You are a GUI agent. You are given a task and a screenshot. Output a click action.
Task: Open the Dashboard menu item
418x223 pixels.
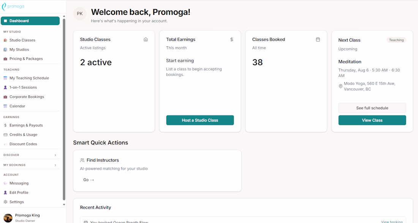click(30, 21)
